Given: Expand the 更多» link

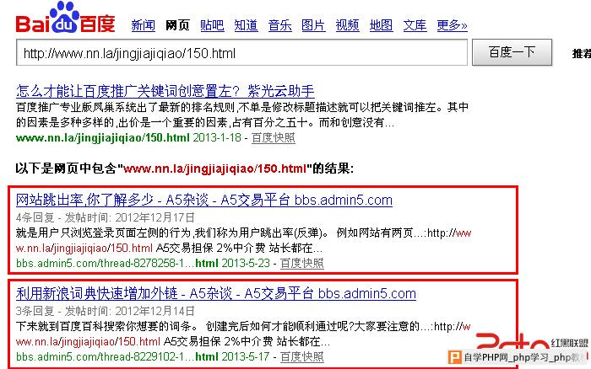Looking at the screenshot, I should pos(452,25).
